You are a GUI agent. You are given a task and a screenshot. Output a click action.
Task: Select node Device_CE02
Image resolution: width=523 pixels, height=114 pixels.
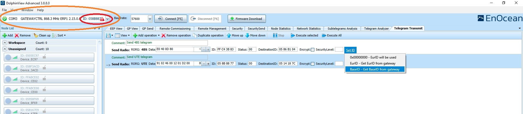click(x=49, y=79)
